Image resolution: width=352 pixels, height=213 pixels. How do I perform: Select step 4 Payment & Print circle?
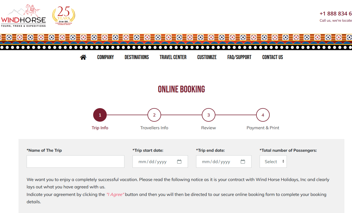click(263, 115)
